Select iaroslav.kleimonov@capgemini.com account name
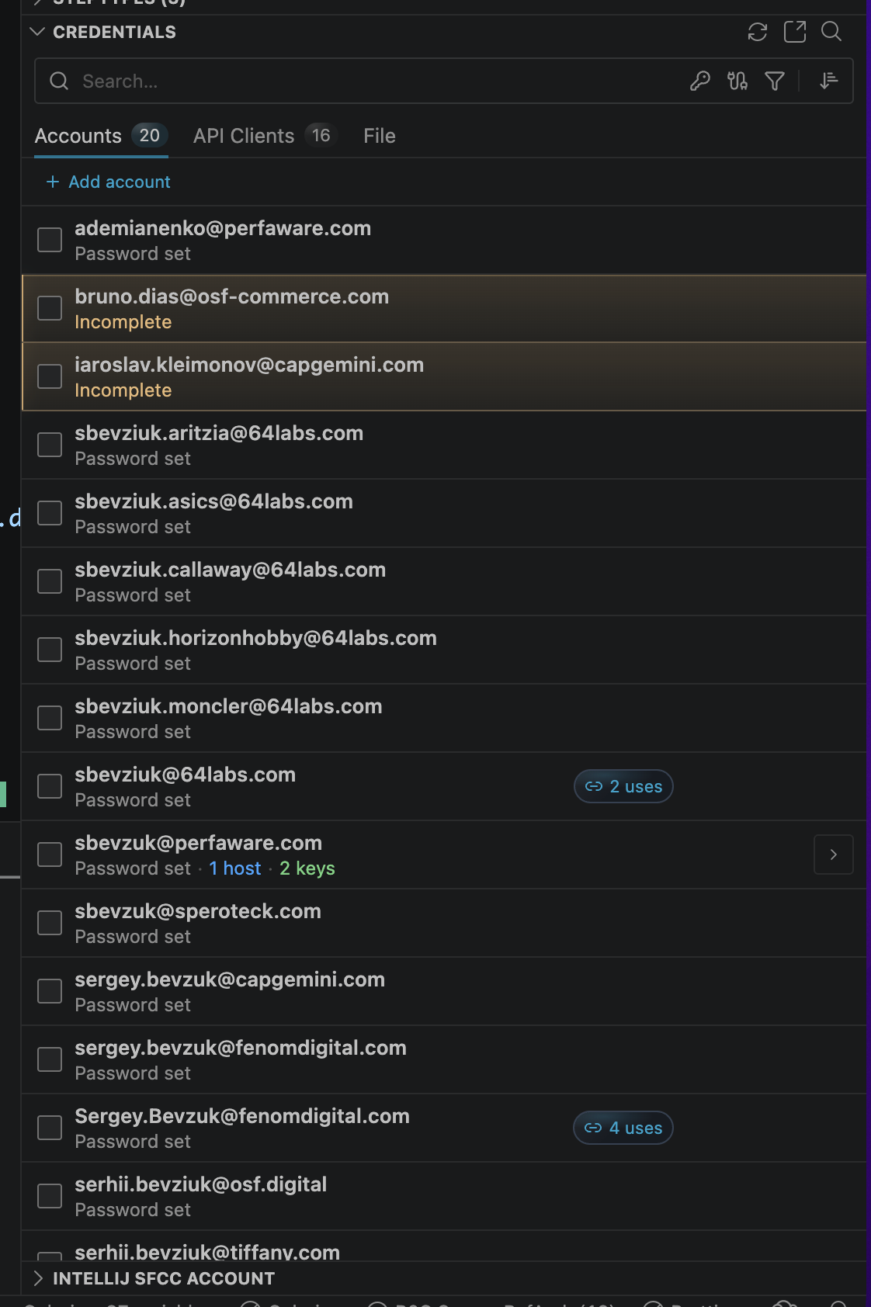Image resolution: width=871 pixels, height=1307 pixels. tap(249, 365)
